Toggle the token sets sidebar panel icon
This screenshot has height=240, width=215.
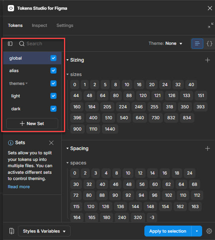(10, 44)
